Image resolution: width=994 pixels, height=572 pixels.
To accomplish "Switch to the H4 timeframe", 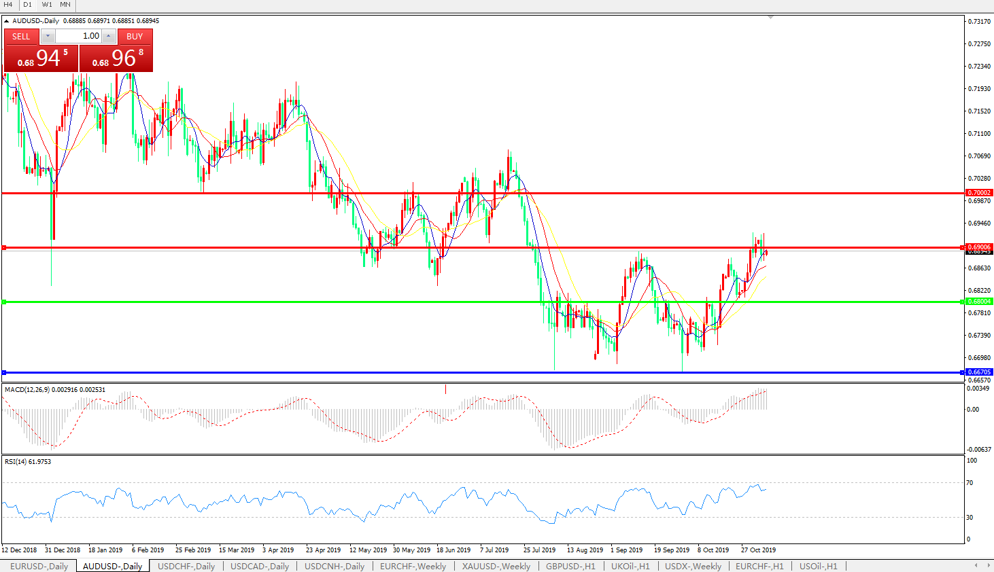I will point(8,5).
